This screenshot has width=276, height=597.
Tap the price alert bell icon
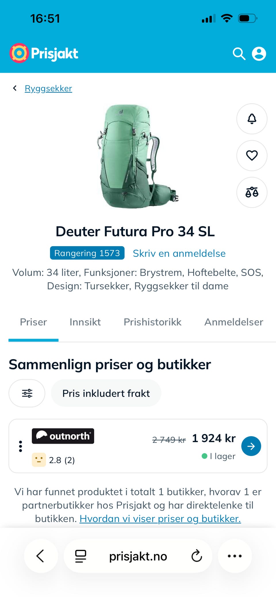coord(252,119)
